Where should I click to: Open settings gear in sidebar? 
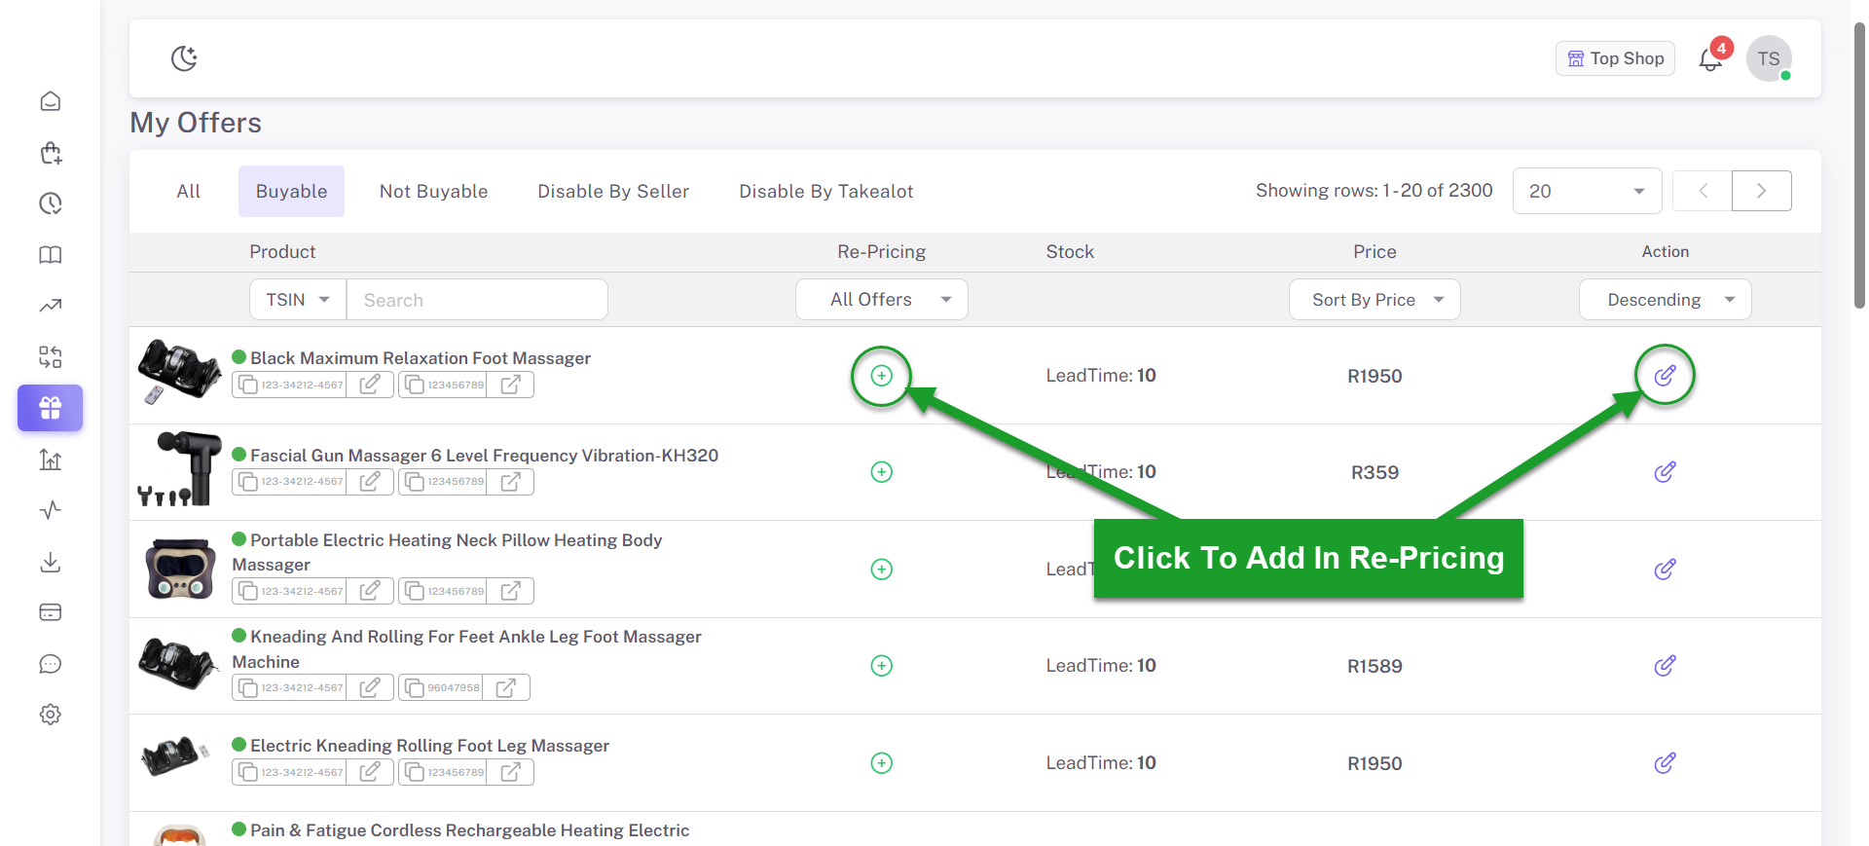click(51, 715)
